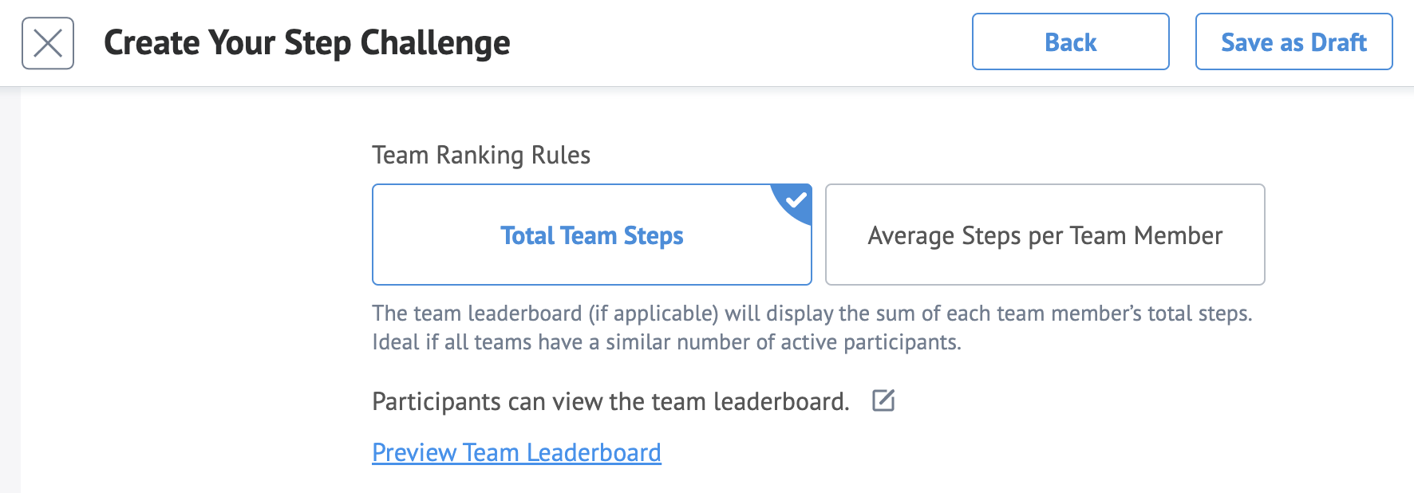Open the Preview Team Leaderboard link
Image resolution: width=1414 pixels, height=493 pixels.
(516, 452)
